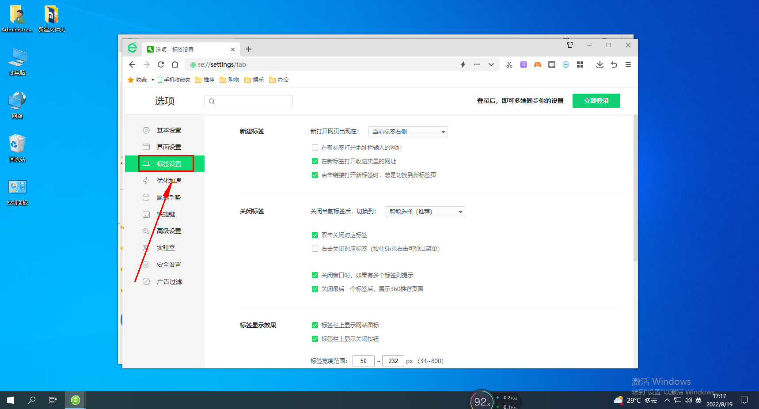Toggle 在新标签打开收藏夹里的网址 checkbox
The width and height of the screenshot is (759, 409).
click(x=315, y=161)
